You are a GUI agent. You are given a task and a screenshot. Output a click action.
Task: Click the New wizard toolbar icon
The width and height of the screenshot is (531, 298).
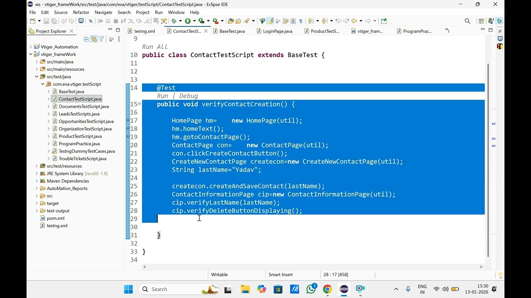pos(32,21)
